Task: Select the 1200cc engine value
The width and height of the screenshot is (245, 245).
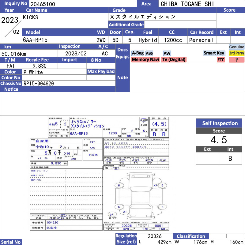Action: click(x=173, y=40)
